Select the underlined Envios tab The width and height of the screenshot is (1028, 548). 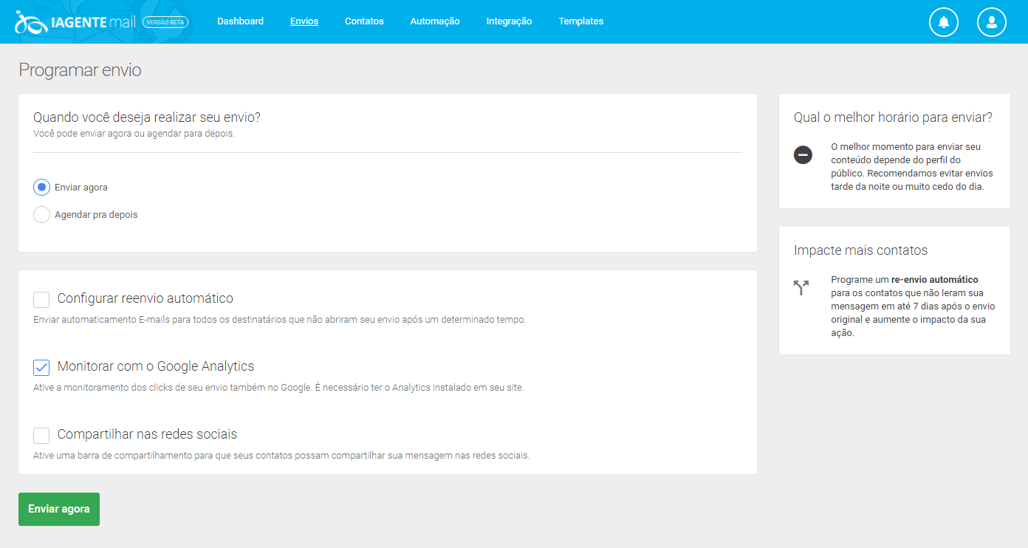304,21
